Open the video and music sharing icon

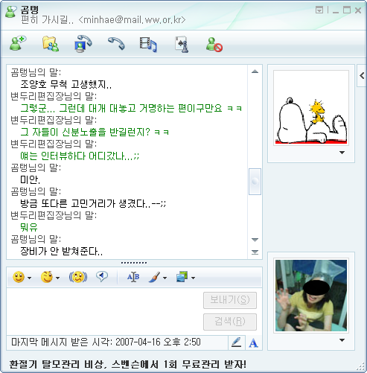[x=148, y=44]
